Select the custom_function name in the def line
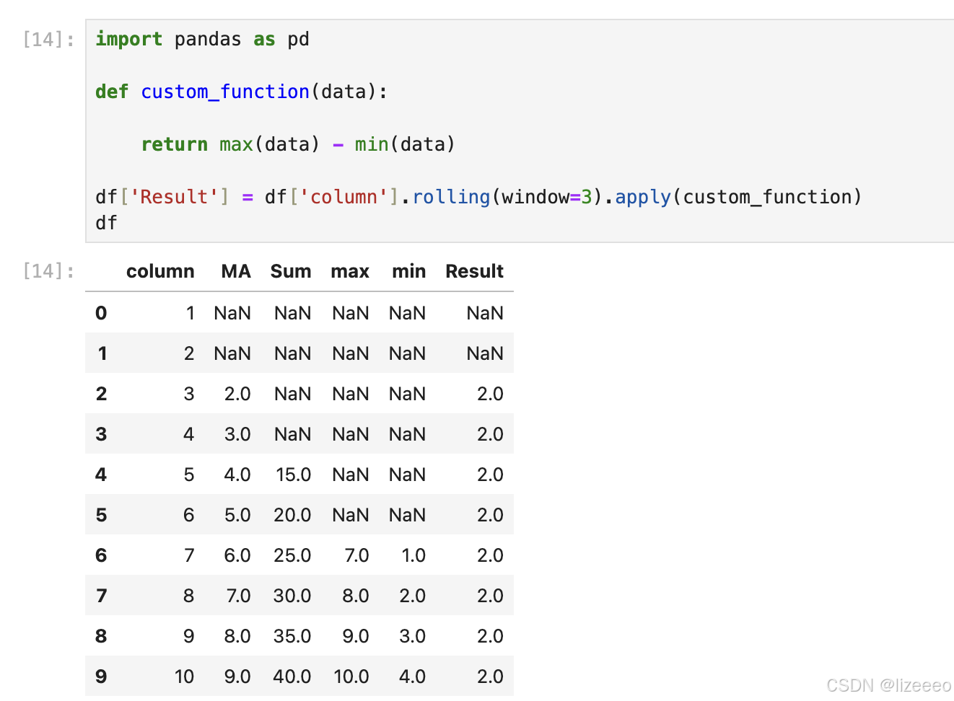The image size is (954, 701). 225,92
